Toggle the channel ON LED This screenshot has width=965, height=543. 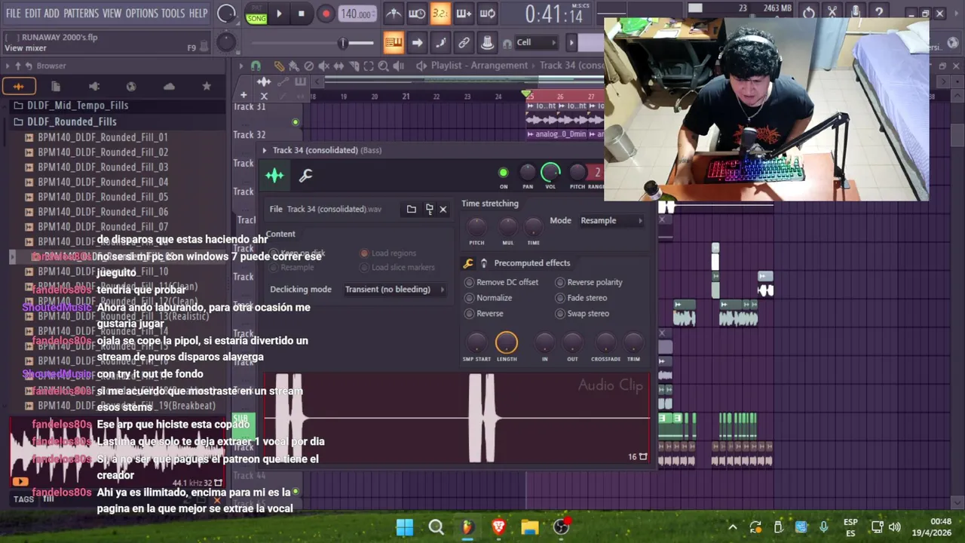point(504,173)
